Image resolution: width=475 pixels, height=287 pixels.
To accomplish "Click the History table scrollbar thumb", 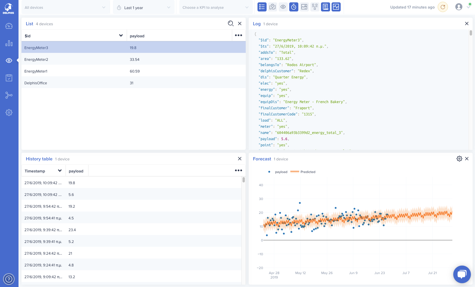I will [244, 179].
